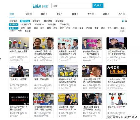Filter by 30-60分钟 duration

tap(52, 24)
